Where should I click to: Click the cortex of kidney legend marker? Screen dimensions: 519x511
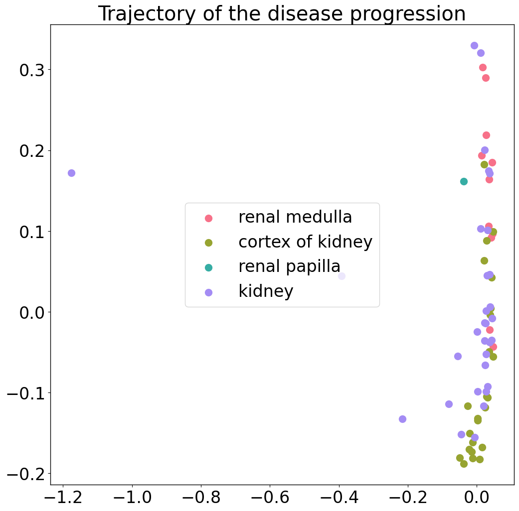coord(208,243)
